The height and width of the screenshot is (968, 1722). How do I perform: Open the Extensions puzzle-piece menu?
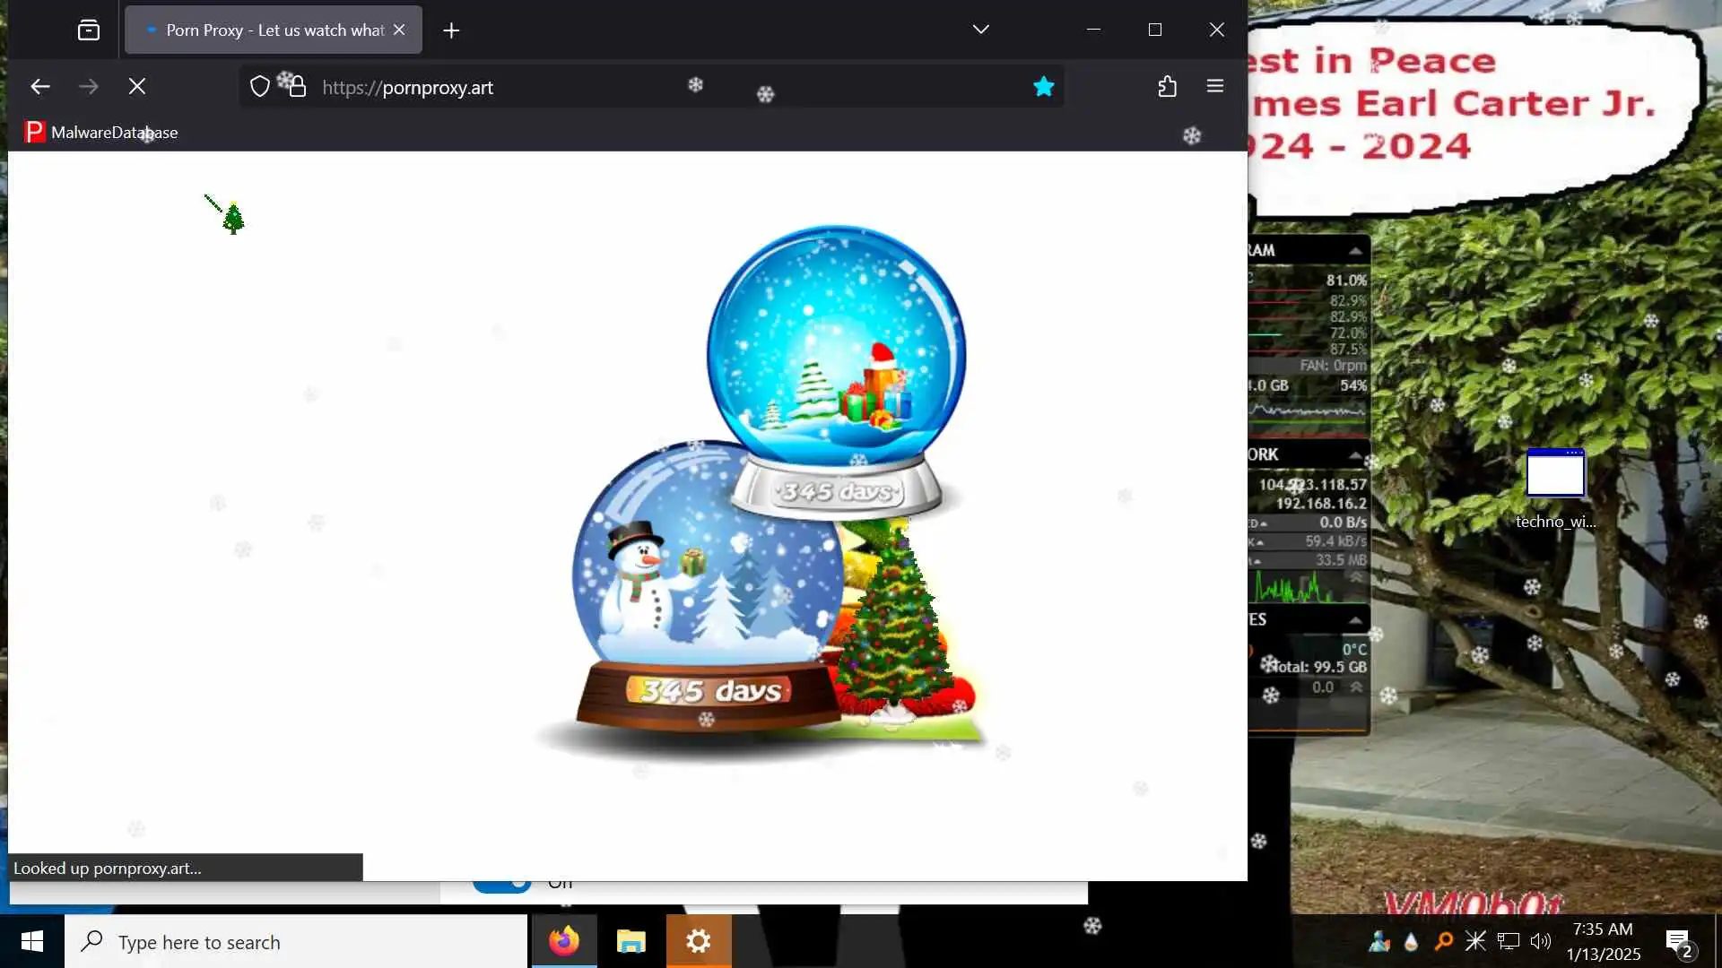[1167, 87]
